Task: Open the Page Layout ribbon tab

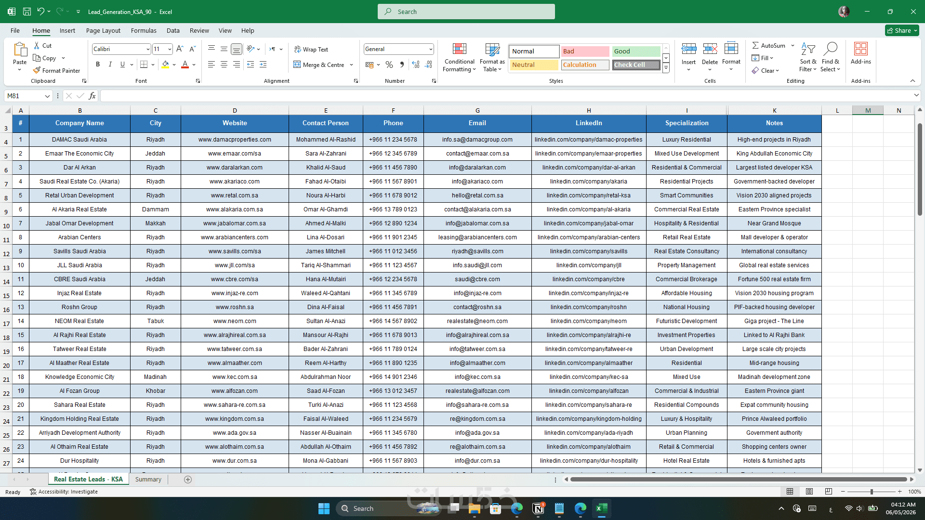Action: (103, 30)
